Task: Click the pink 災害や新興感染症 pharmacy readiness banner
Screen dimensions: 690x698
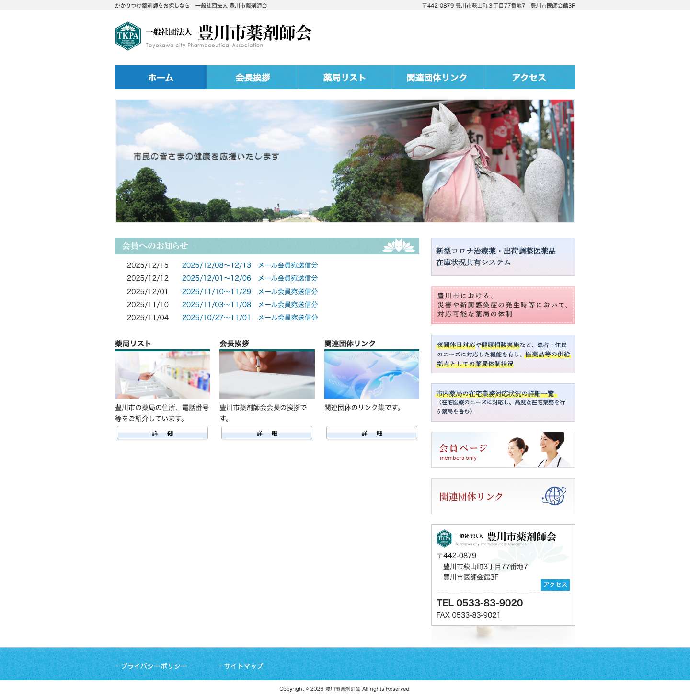Action: pos(503,305)
